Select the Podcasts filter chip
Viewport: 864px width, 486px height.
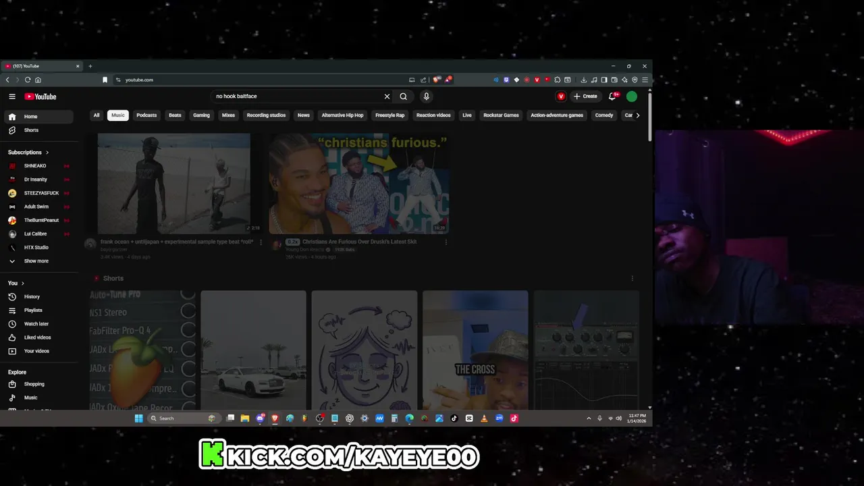click(x=146, y=115)
